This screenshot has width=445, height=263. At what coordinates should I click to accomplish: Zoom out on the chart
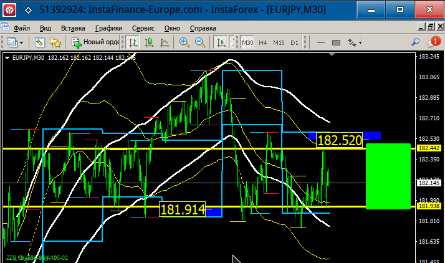200,42
